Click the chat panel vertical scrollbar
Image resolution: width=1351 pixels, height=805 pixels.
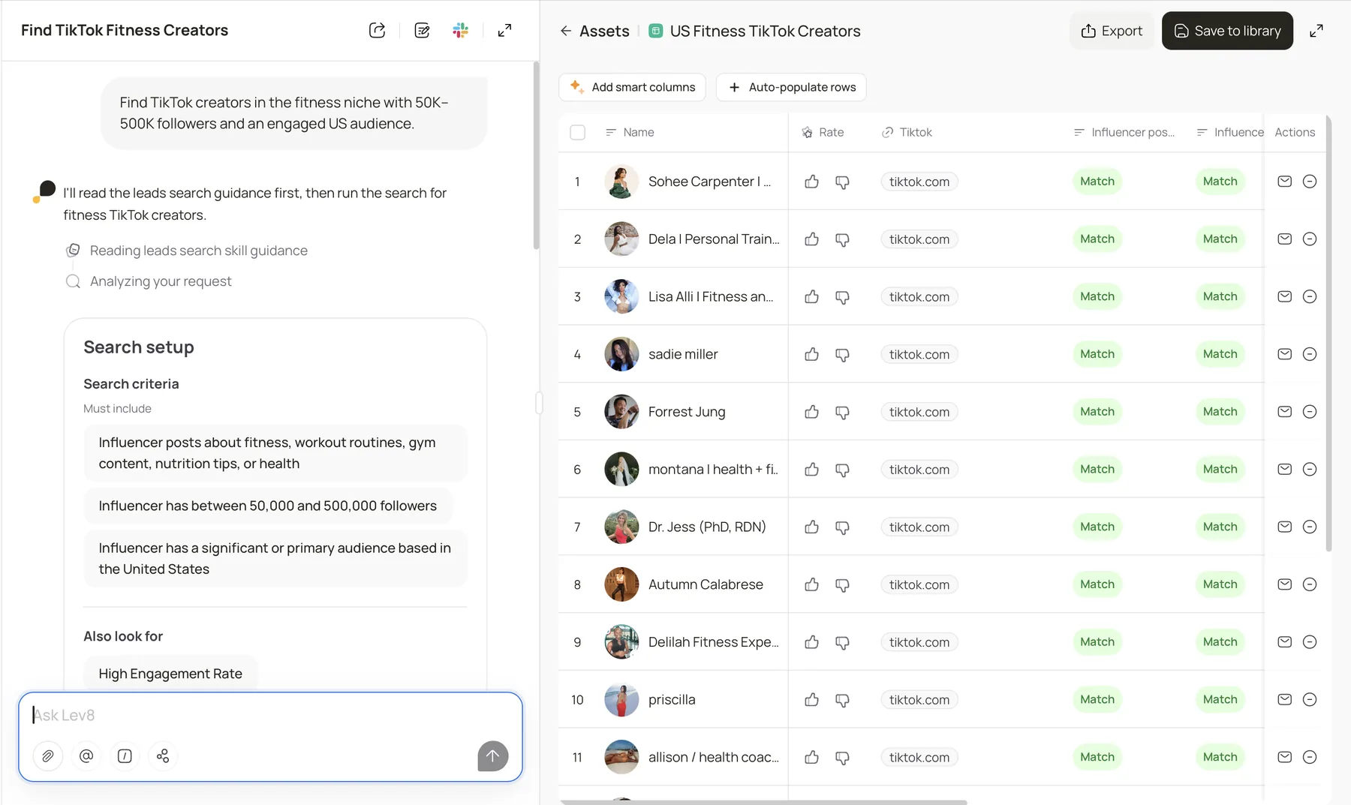[536, 155]
